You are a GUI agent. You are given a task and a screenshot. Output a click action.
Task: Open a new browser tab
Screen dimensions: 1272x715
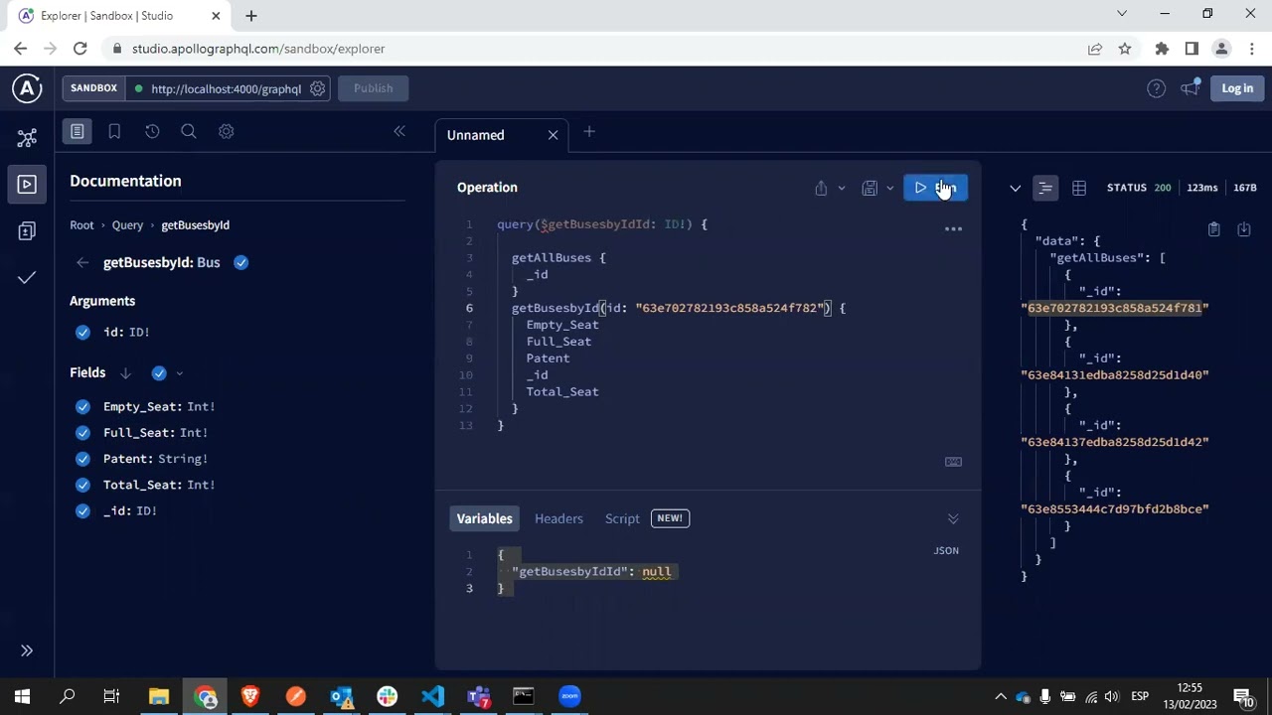click(x=251, y=15)
